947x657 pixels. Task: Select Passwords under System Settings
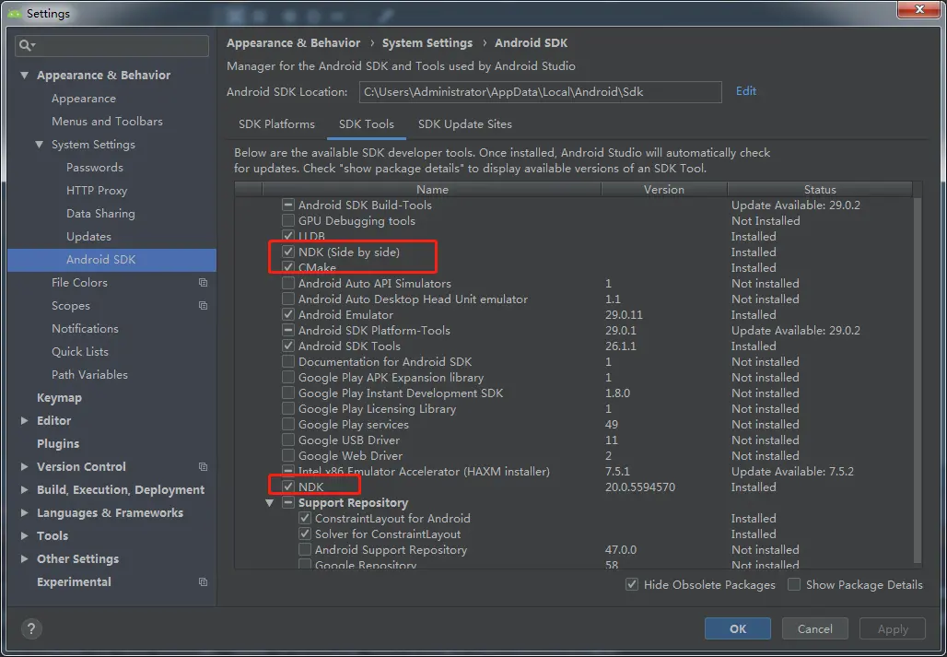[95, 168]
